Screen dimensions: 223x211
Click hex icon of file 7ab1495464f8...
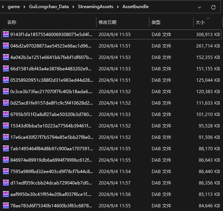(6, 148)
